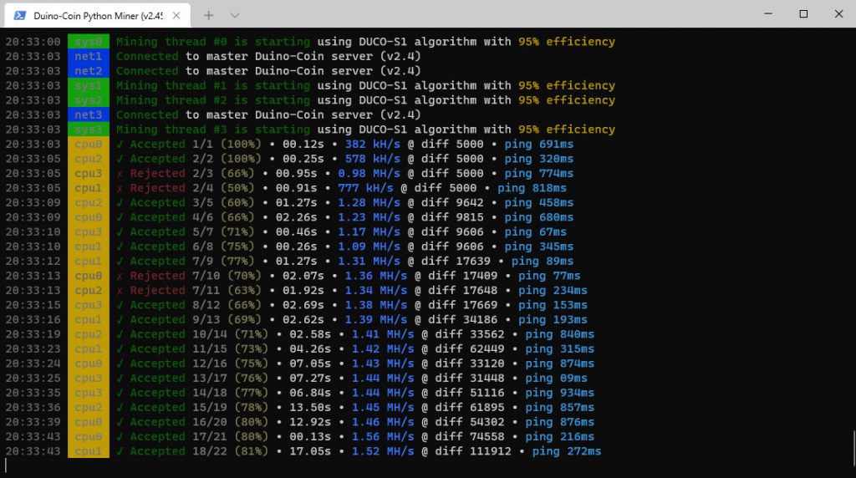Click 'Mining thread #2 is starting' text
This screenshot has height=478, width=856.
[213, 100]
